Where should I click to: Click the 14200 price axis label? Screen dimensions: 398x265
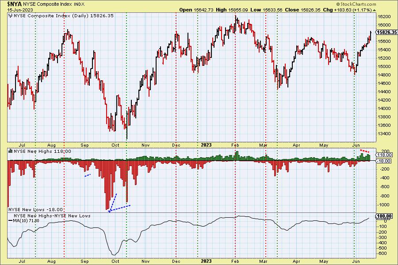coord(384,100)
